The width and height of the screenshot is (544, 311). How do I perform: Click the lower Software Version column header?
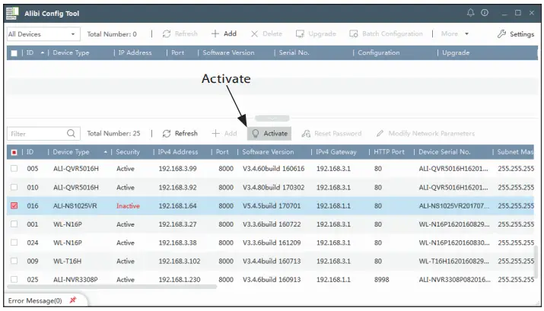[x=268, y=152]
